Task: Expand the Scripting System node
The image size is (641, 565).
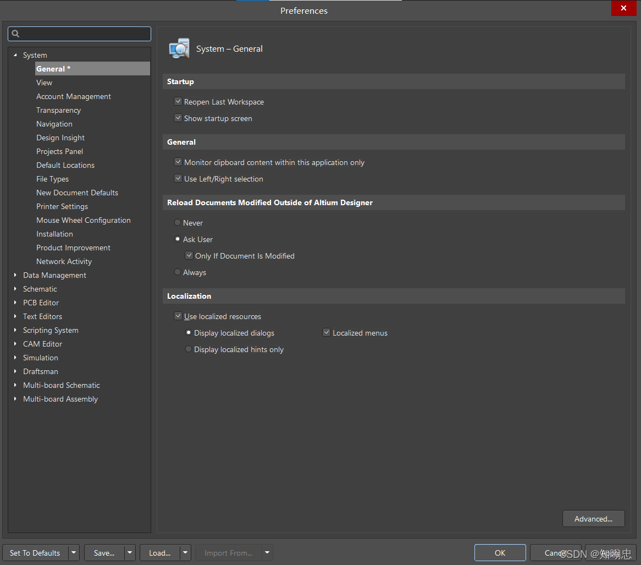Action: click(x=15, y=330)
